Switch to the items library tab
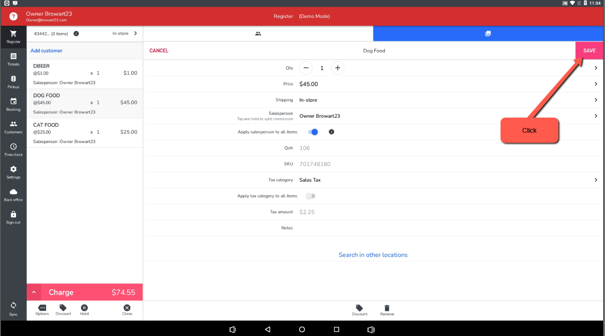 point(488,33)
